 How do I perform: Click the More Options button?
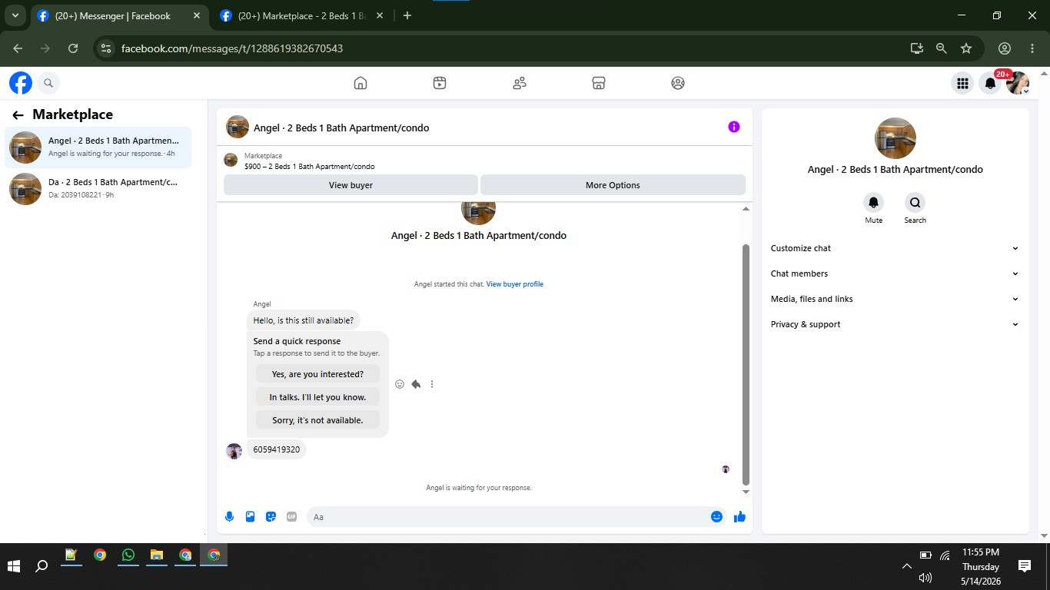[x=613, y=185]
